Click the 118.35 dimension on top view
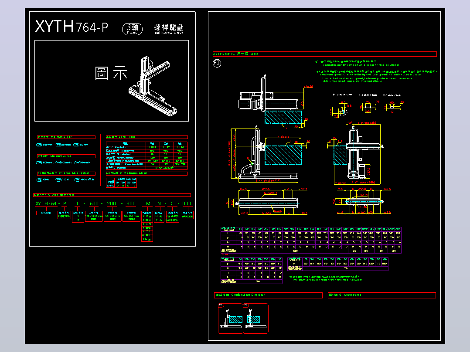Screen dimensions: 470x352 coord(308,87)
